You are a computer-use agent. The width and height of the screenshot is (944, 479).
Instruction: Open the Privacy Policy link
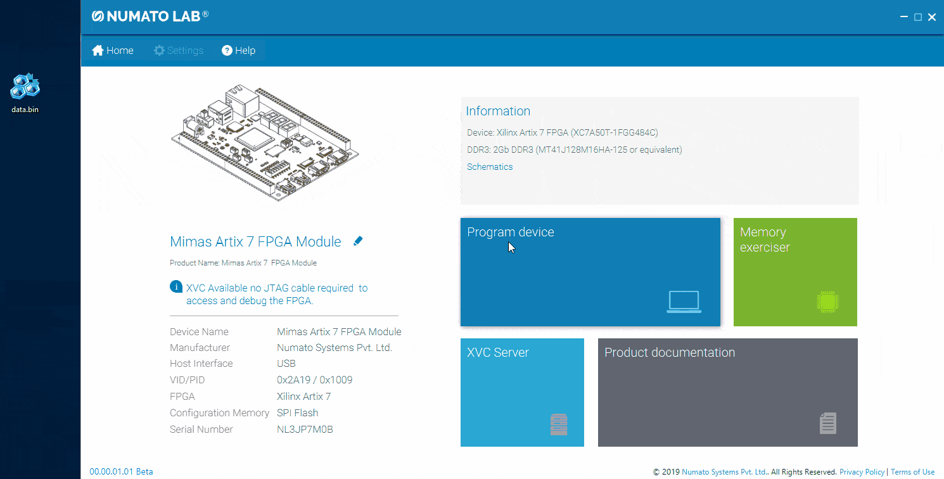tap(861, 472)
